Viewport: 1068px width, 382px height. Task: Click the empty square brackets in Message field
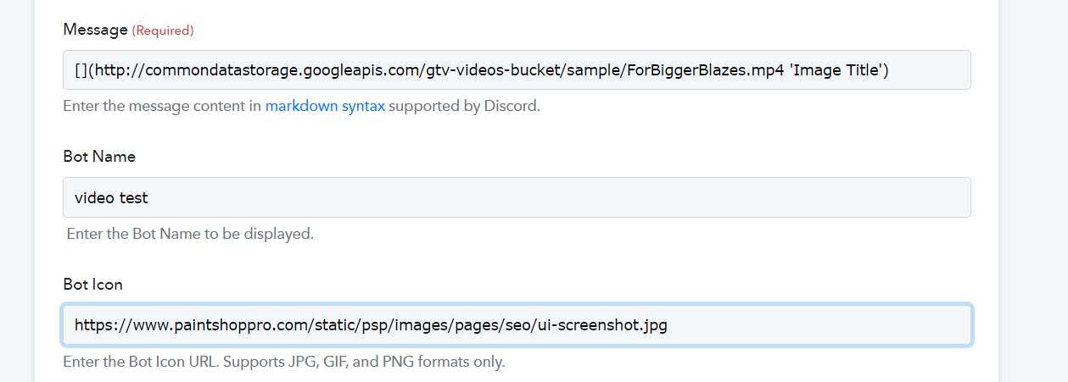click(x=81, y=70)
